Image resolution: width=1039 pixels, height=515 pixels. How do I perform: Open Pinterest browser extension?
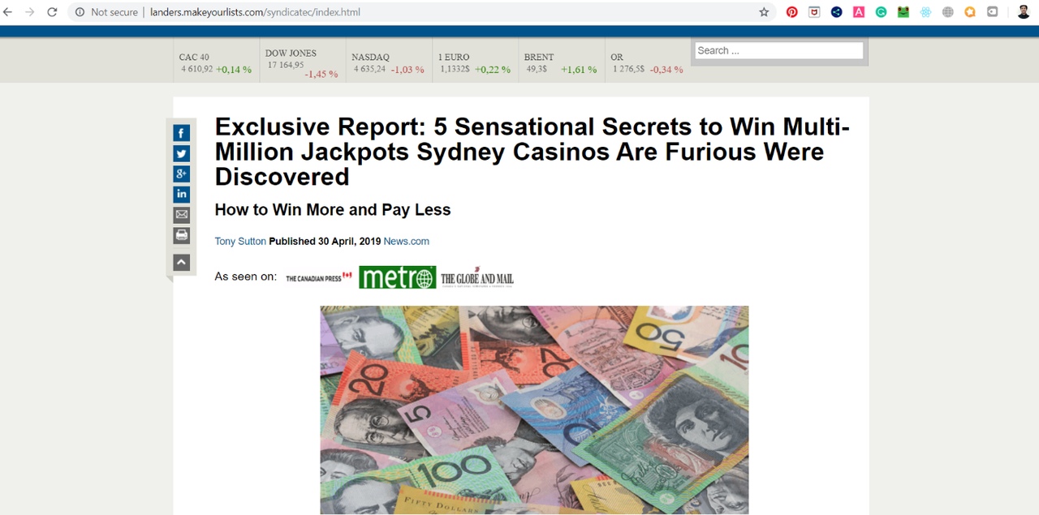[791, 12]
